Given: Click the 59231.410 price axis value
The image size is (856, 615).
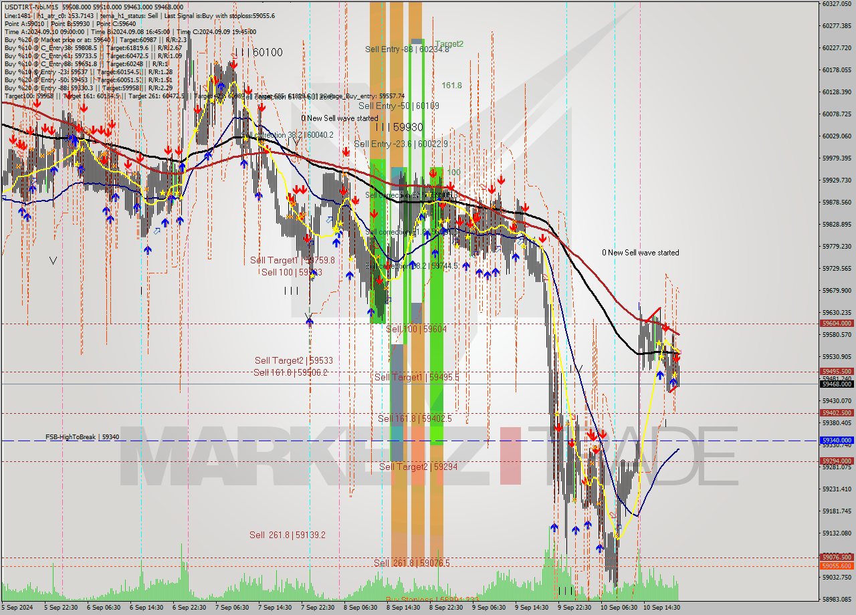Looking at the screenshot, I should click(836, 489).
